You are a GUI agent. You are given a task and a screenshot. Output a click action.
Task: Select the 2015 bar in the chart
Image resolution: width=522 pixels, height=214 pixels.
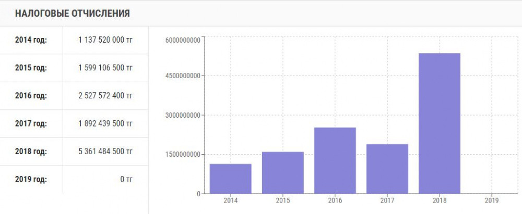(283, 172)
